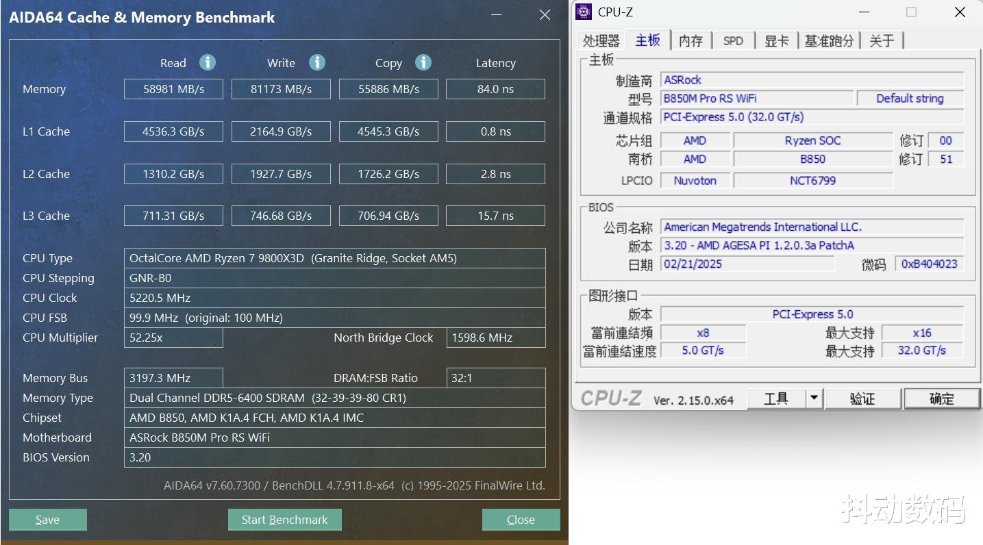Click the manufacturer field ASRock in CPU-Z
983x545 pixels.
[812, 80]
